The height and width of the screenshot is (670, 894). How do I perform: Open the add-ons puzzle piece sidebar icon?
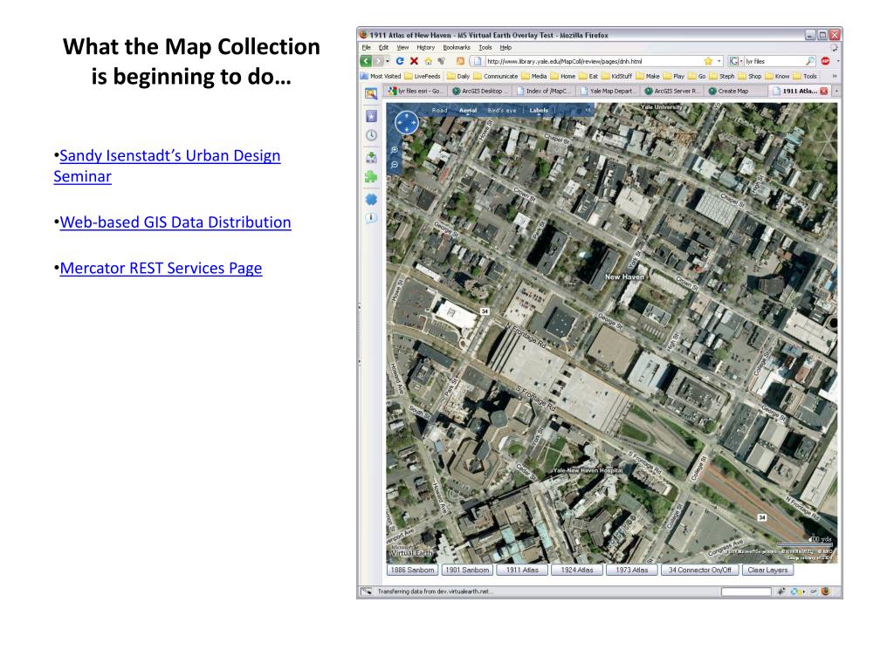(x=371, y=177)
